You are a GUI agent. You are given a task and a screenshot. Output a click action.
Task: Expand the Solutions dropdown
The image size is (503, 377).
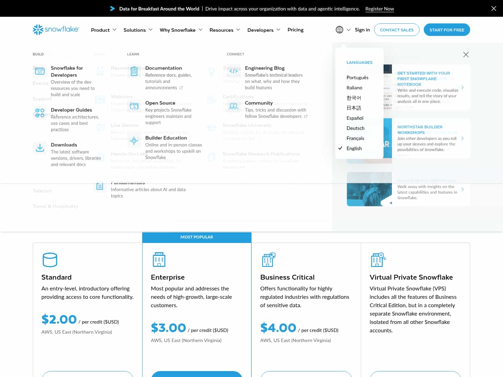point(138,30)
